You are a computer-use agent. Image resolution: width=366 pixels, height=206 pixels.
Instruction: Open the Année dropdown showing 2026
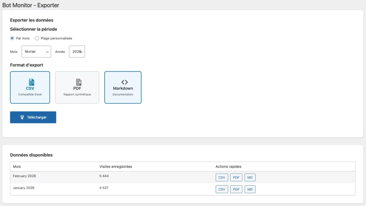coord(77,51)
